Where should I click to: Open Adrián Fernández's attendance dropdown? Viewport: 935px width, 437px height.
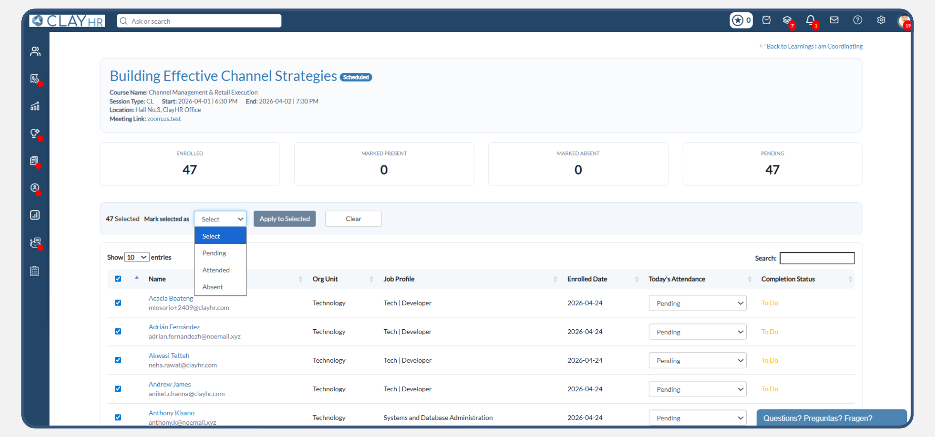697,332
